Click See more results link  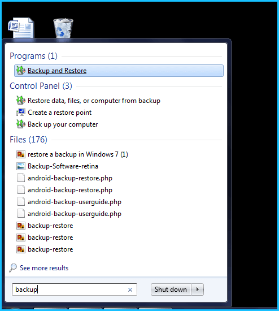pyautogui.click(x=44, y=268)
